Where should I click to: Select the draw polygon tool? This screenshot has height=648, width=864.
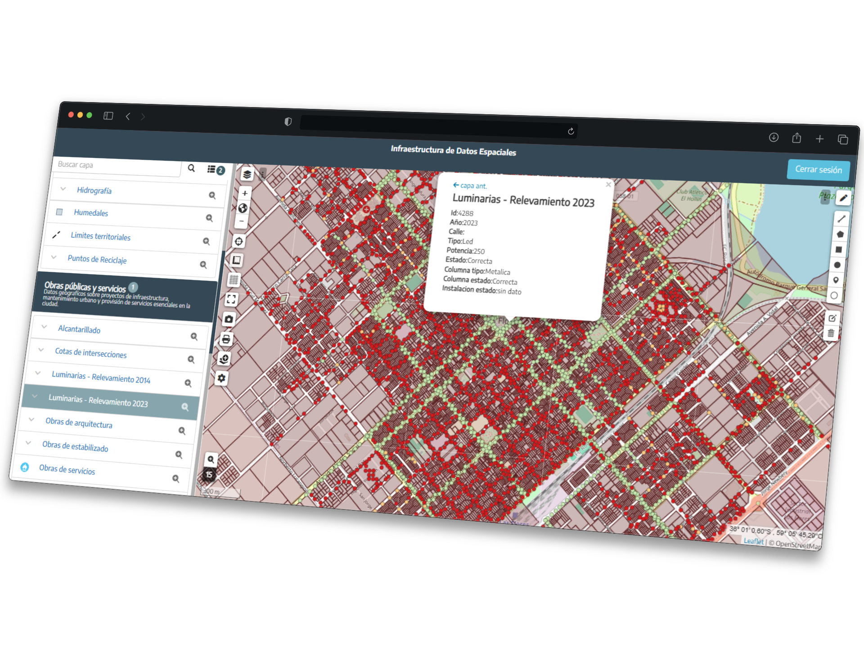pos(840,234)
